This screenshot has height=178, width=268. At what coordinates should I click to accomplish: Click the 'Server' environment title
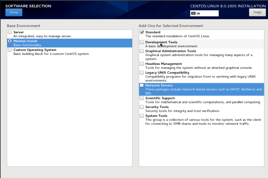coord(19,32)
